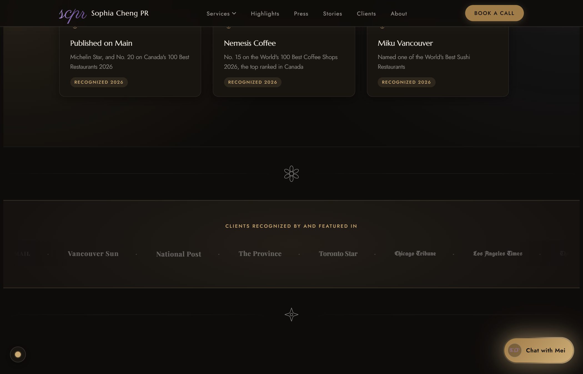The image size is (583, 374).
Task: Open the Press nav item
Action: coord(301,14)
